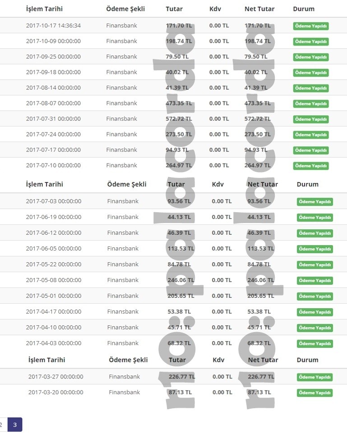Click Ödeme Yapıldı badge for 2017-07-03
This screenshot has height=433, width=347.
(315, 201)
